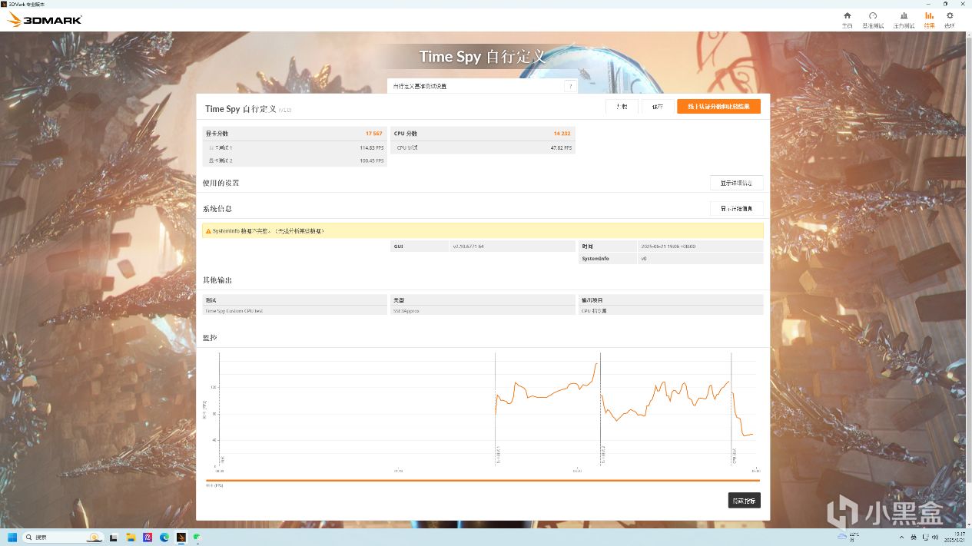972x546 pixels.
Task: Click the yellow SystemInfo warning triangle icon
Action: [207, 230]
